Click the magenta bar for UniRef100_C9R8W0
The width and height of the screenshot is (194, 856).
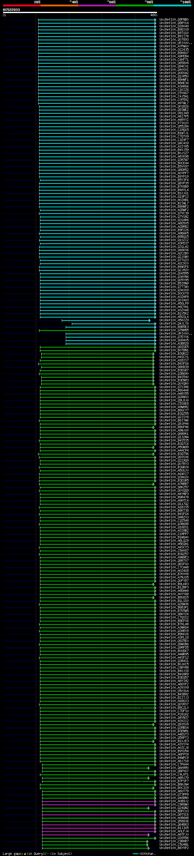click(x=99, y=804)
